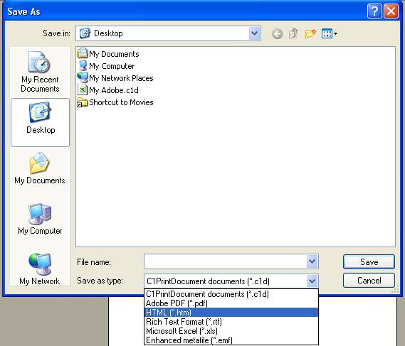Choose HTML (*.htm) file type

click(x=231, y=313)
